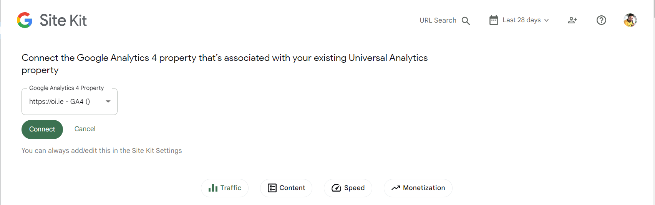Expand the Last 28 days date dropdown
655x205 pixels.
click(525, 20)
